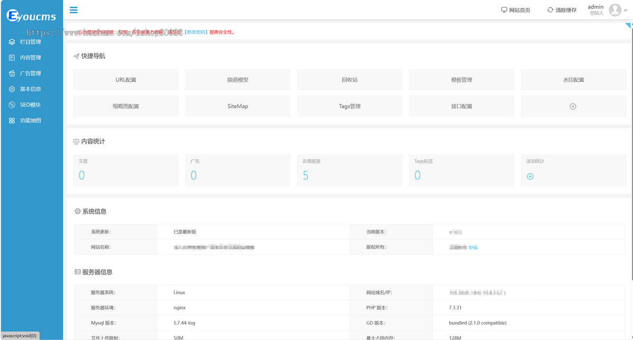Click the Eyoucms logo
The width and height of the screenshot is (633, 340).
31,16
